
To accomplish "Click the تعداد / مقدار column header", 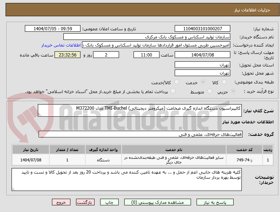I will point(67,150).
